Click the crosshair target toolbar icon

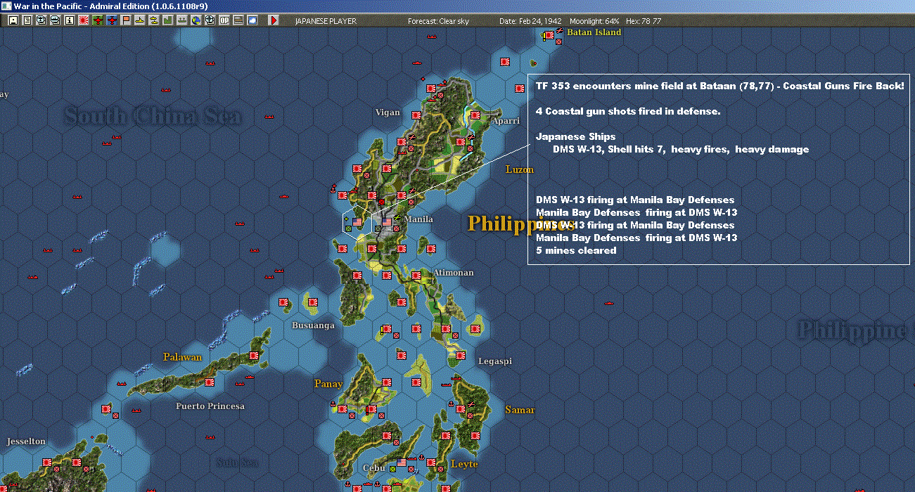click(210, 20)
